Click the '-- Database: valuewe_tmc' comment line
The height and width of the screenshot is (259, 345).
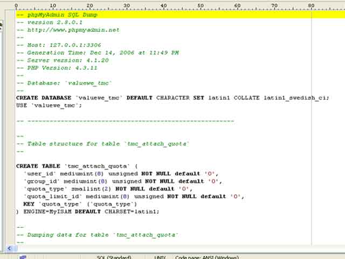(x=65, y=83)
